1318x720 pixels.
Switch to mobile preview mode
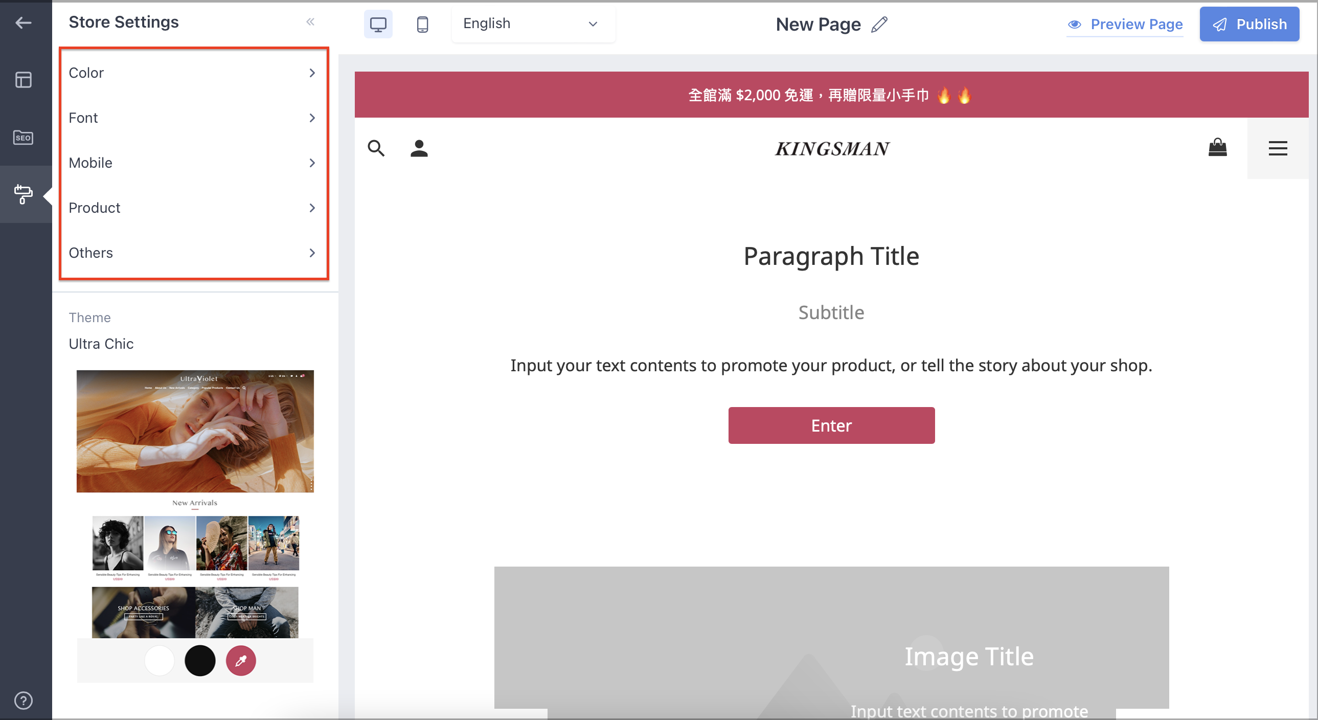pos(422,24)
